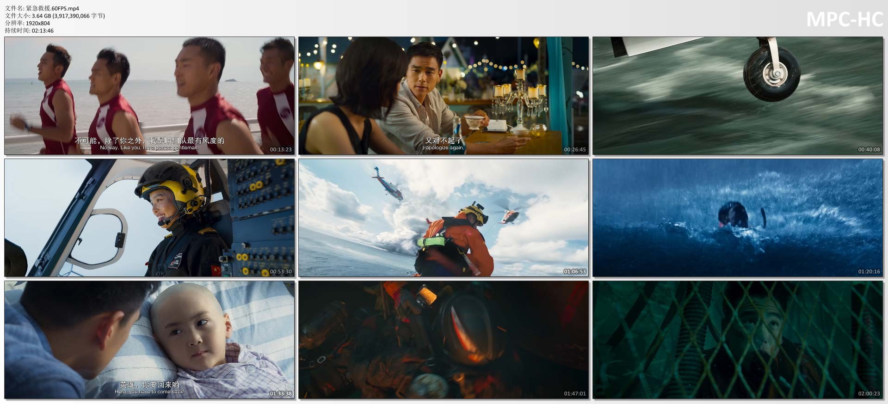Open the candlelit dinner scene thumbnail
888x404 pixels.
(x=443, y=96)
